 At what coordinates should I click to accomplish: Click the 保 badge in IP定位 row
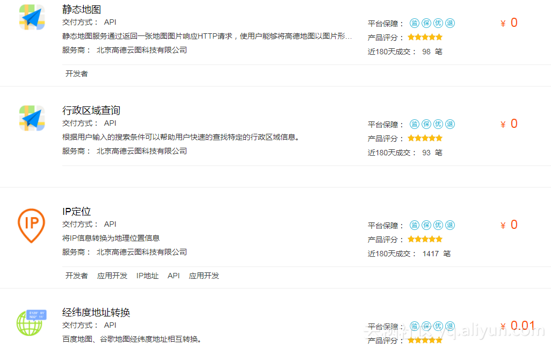tap(426, 225)
